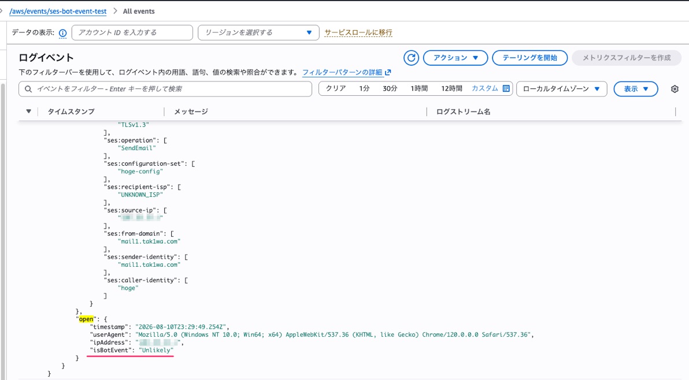
Task: Open the 表示 dropdown button
Action: tap(635, 88)
